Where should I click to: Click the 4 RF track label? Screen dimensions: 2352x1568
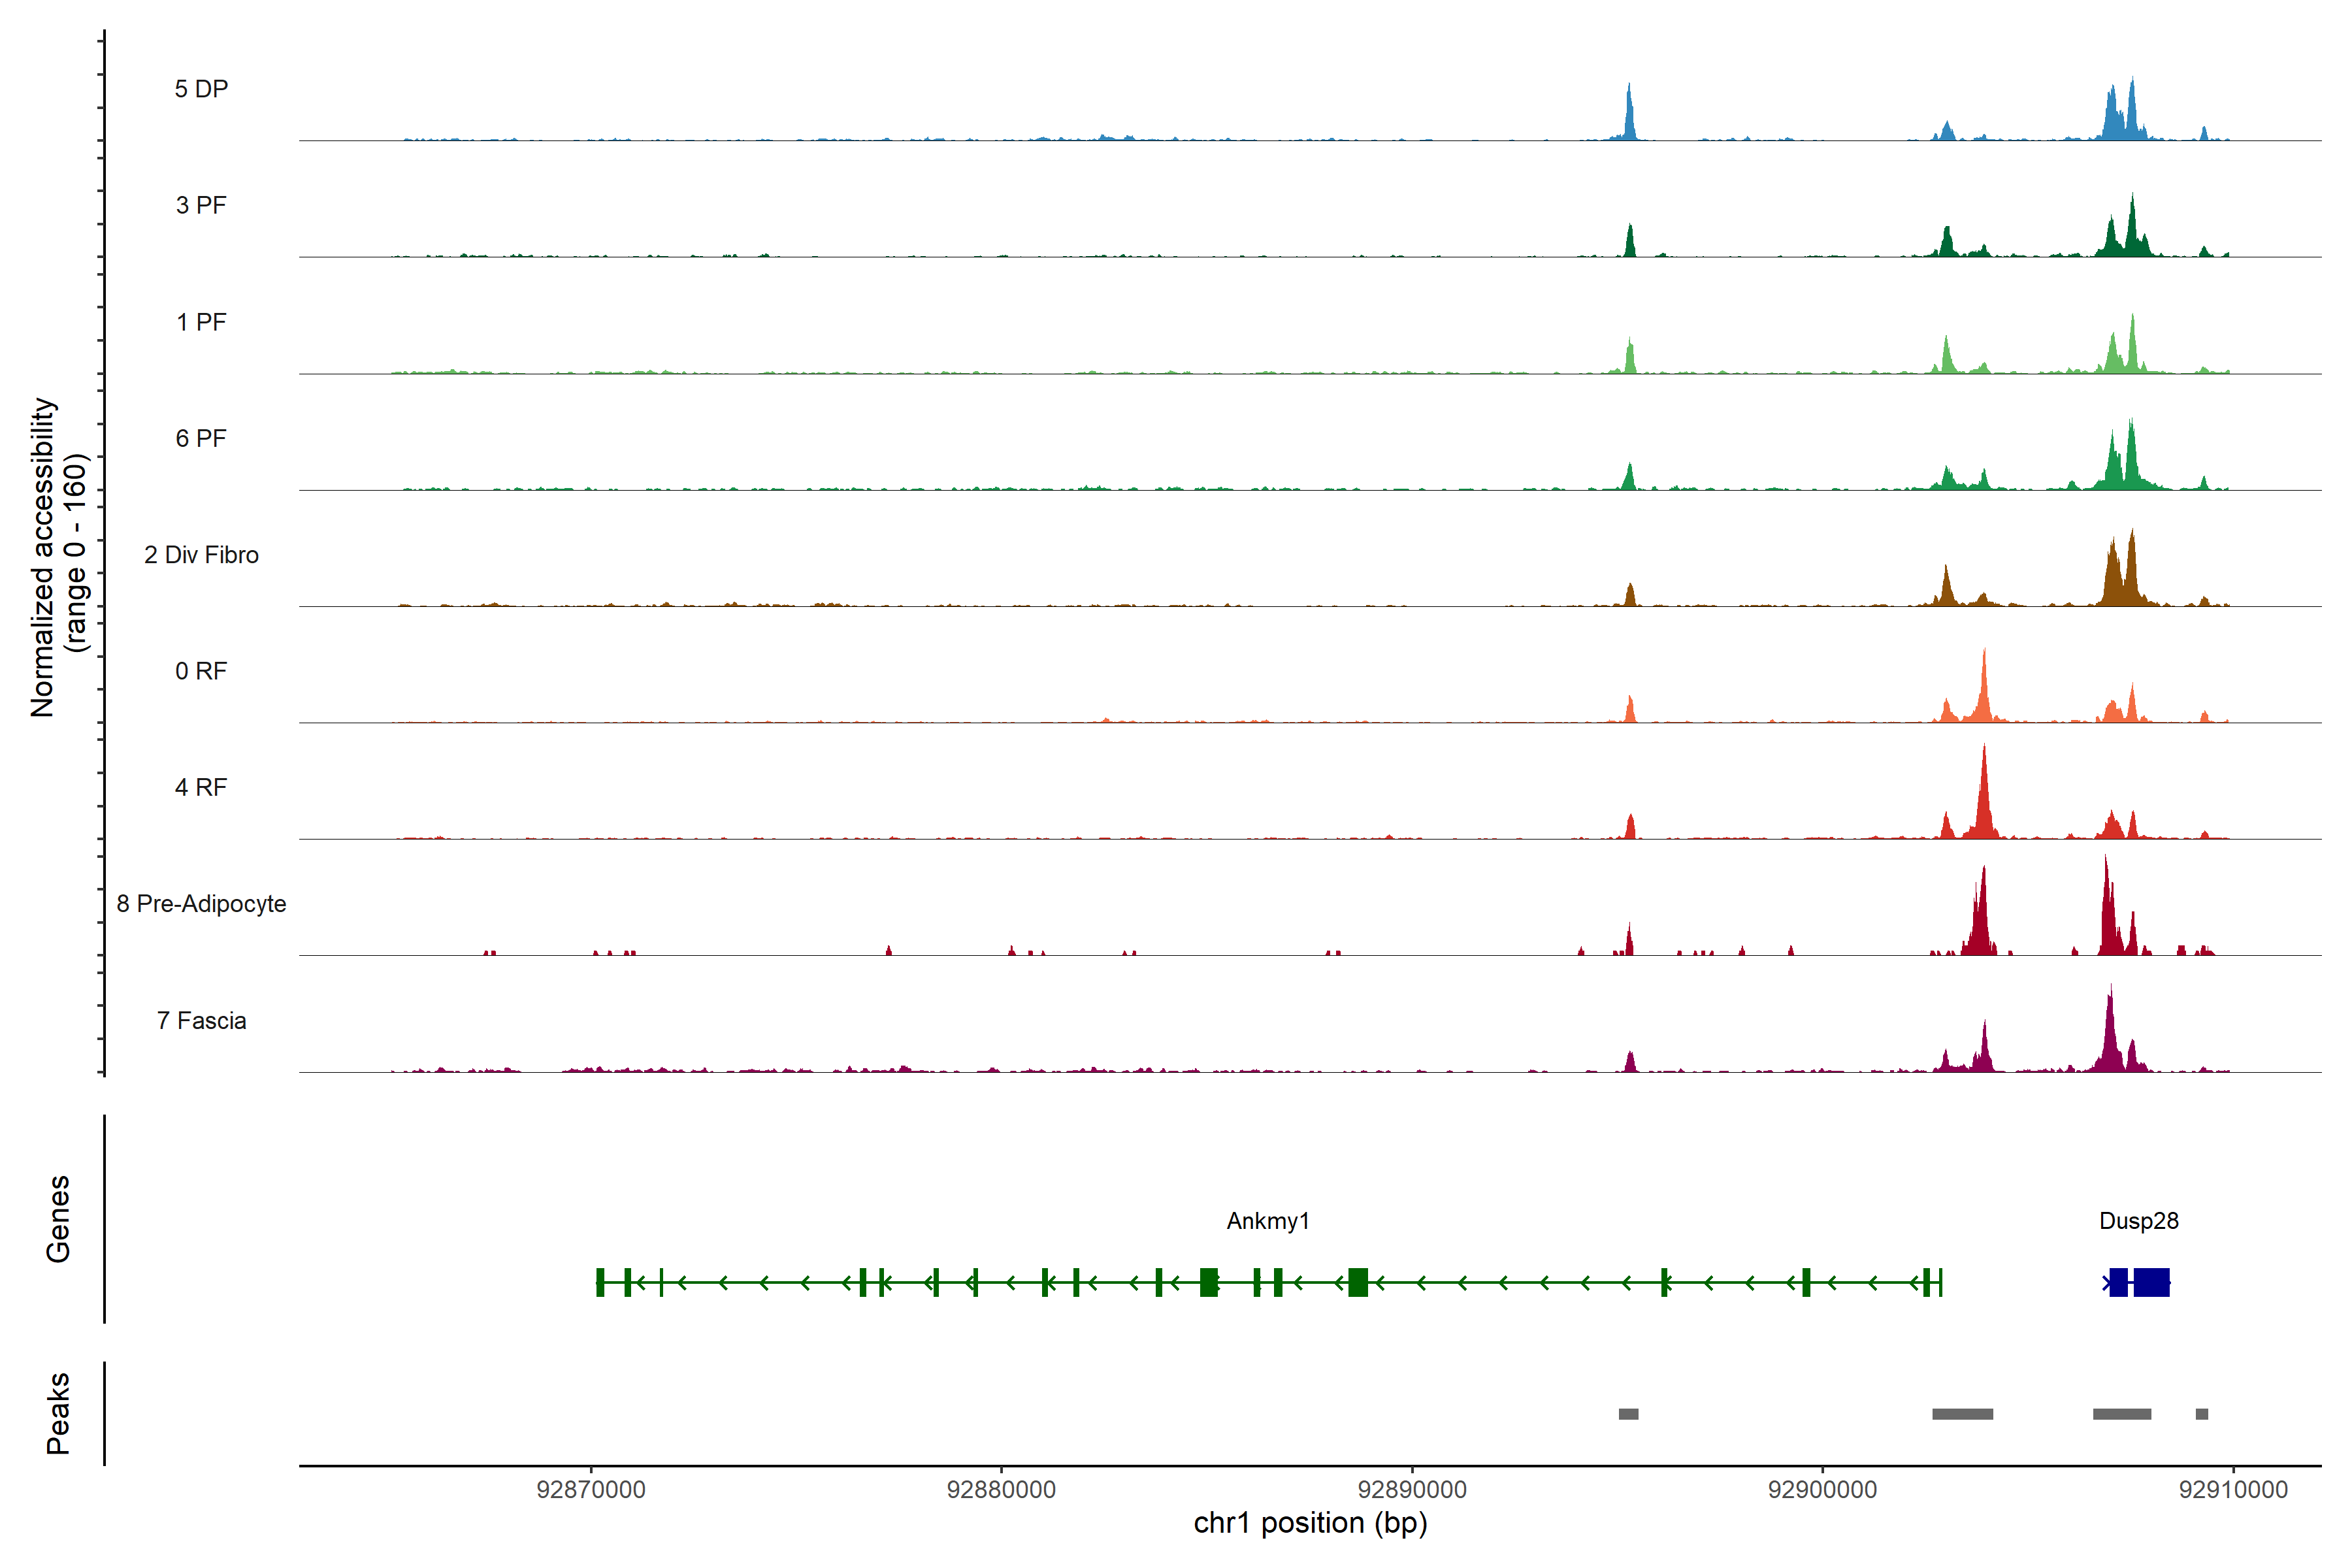[x=201, y=787]
